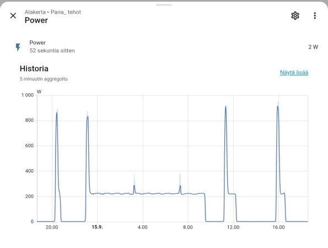Click the Alakerta breadcrumb text
This screenshot has height=248, width=328.
[x=35, y=12]
